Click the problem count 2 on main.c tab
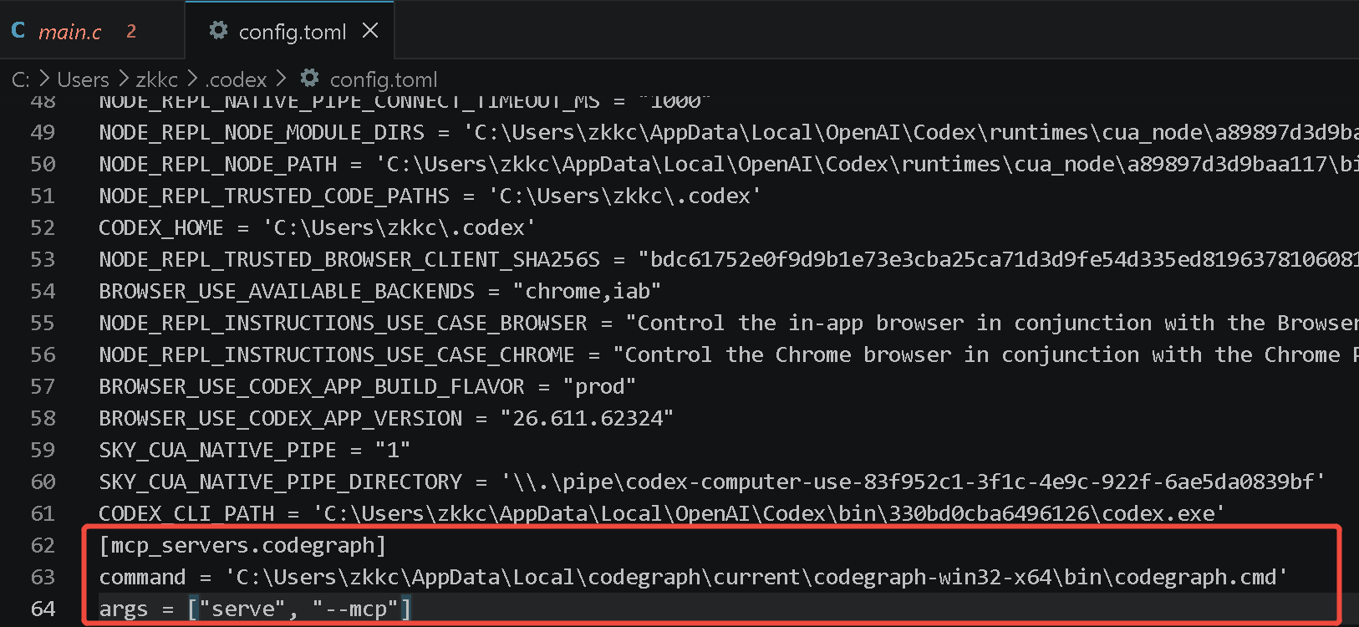 (131, 31)
